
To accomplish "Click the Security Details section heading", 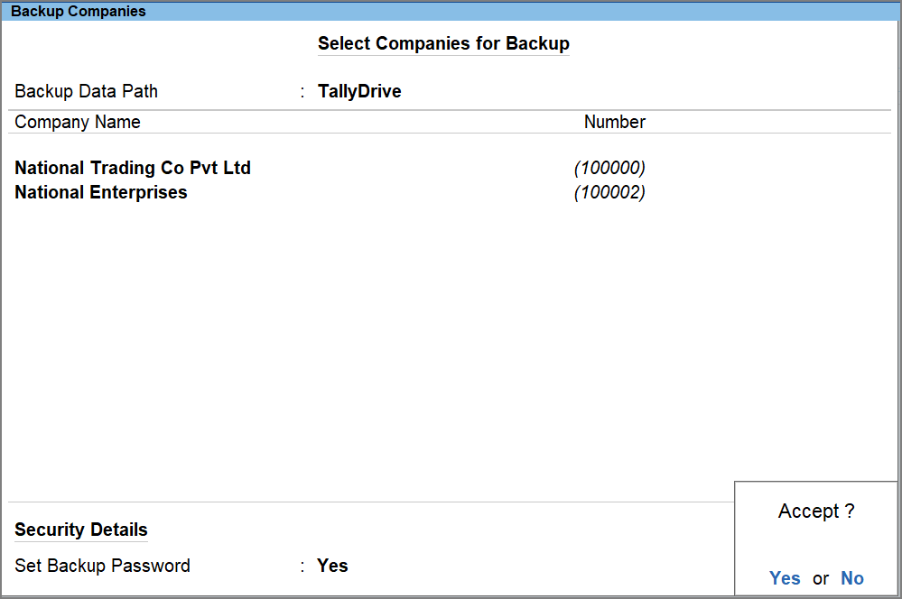I will pos(81,530).
